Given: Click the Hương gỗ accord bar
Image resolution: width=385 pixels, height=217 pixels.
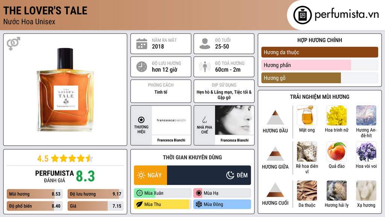Looking at the screenshot, I should [320, 78].
